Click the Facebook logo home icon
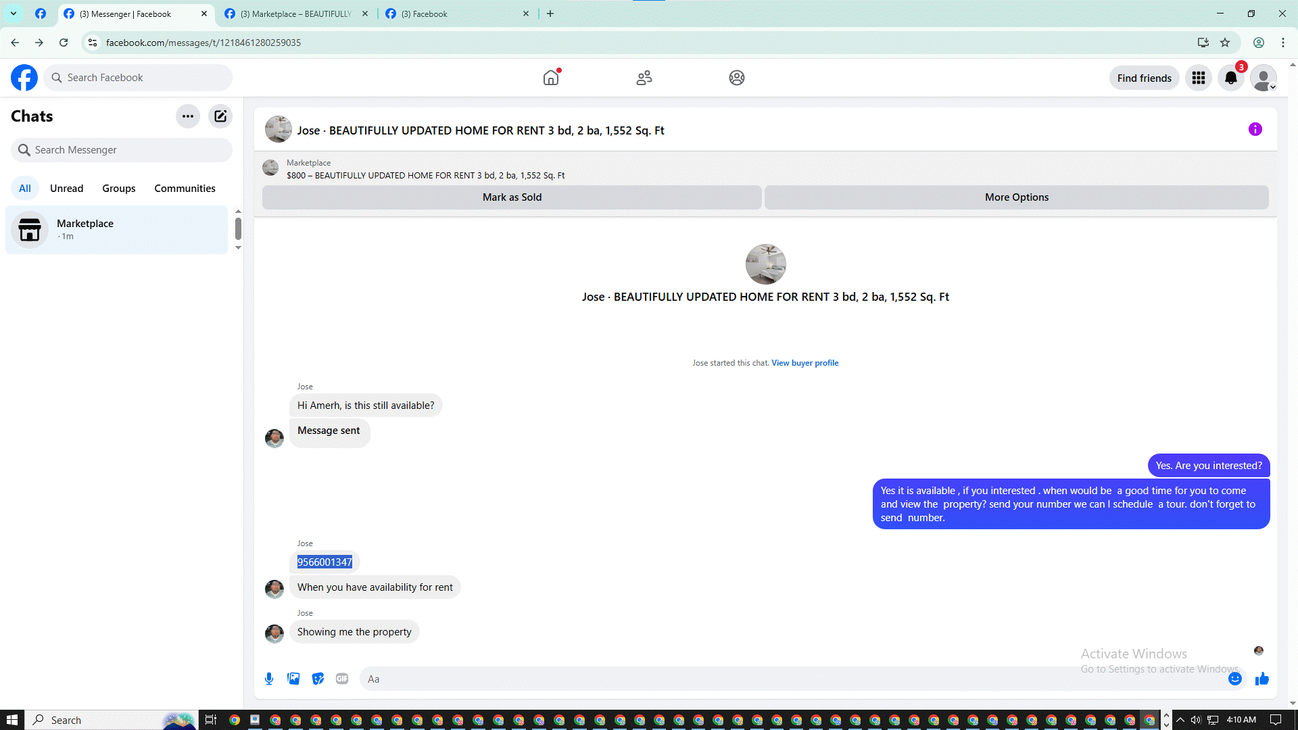The image size is (1298, 730). pyautogui.click(x=24, y=78)
